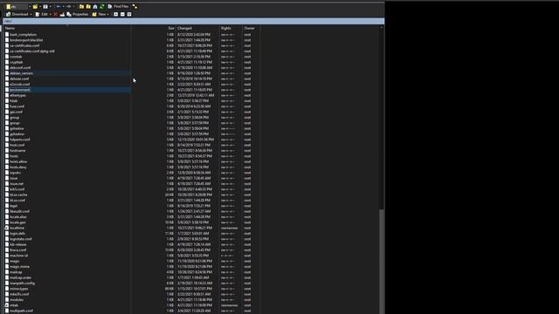The width and height of the screenshot is (559, 314).
Task: Click the file filter icon
Action: click(x=45, y=6)
